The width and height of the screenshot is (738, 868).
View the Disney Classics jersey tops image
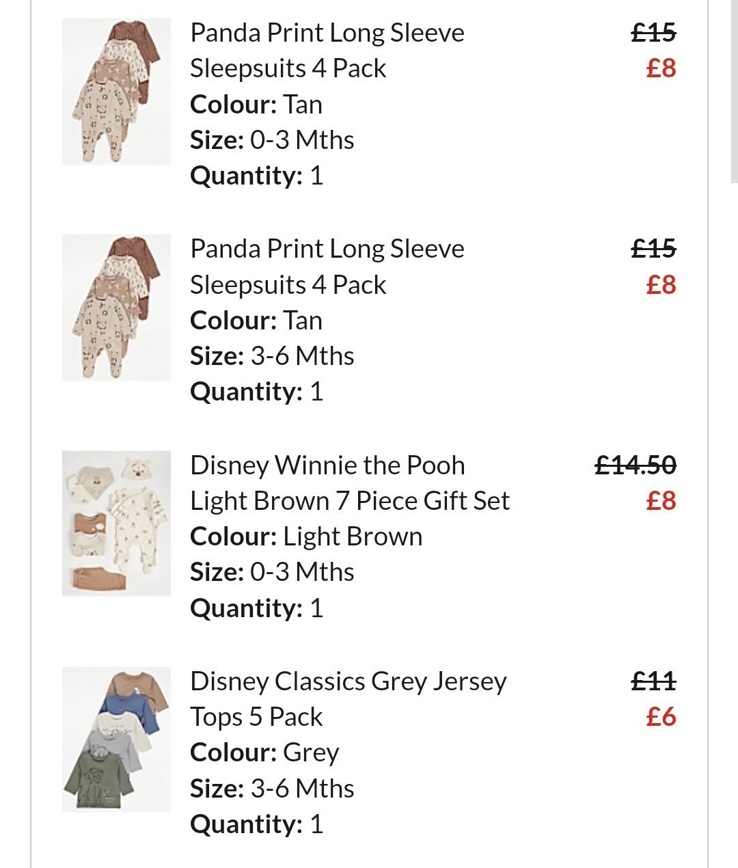(x=116, y=740)
